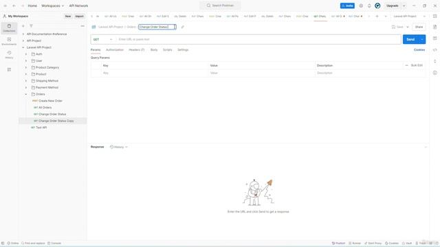Open the configure workspace sidebar icon
The width and height of the screenshot is (440, 247).
[x=9, y=69]
